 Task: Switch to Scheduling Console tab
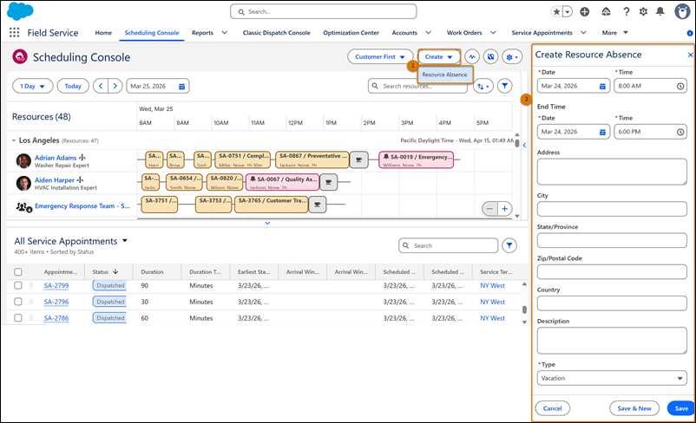152,33
